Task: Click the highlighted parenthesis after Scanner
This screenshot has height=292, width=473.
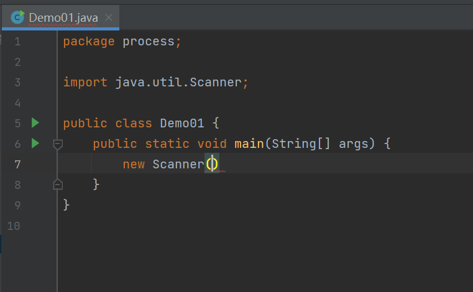Action: [209, 164]
